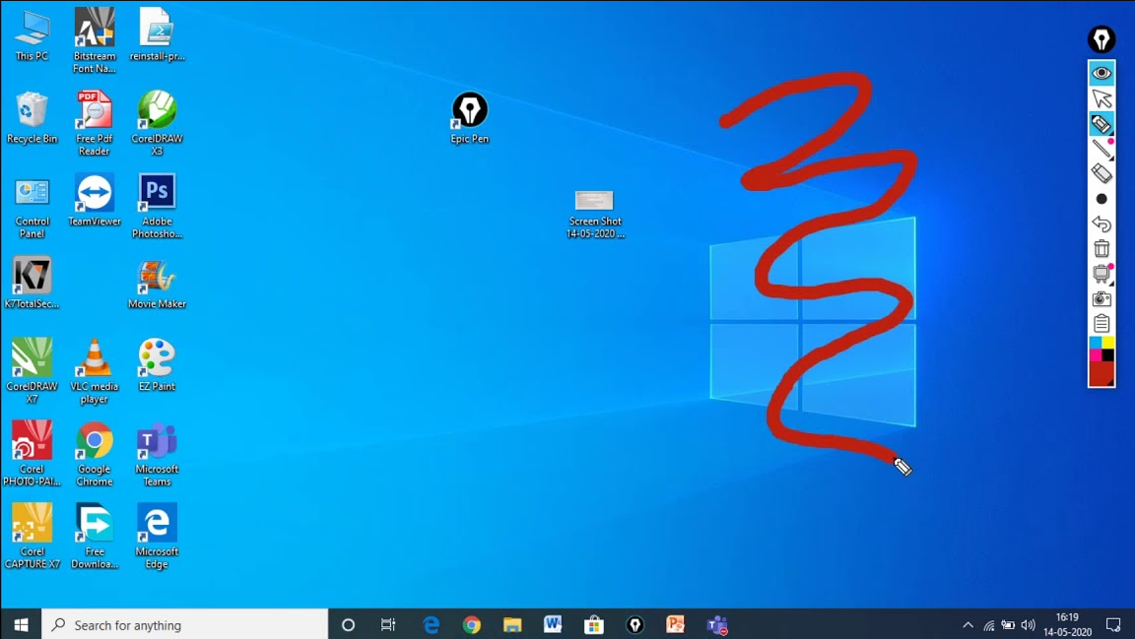1135x639 pixels.
Task: Open Microsoft Store from the taskbar
Action: point(593,624)
